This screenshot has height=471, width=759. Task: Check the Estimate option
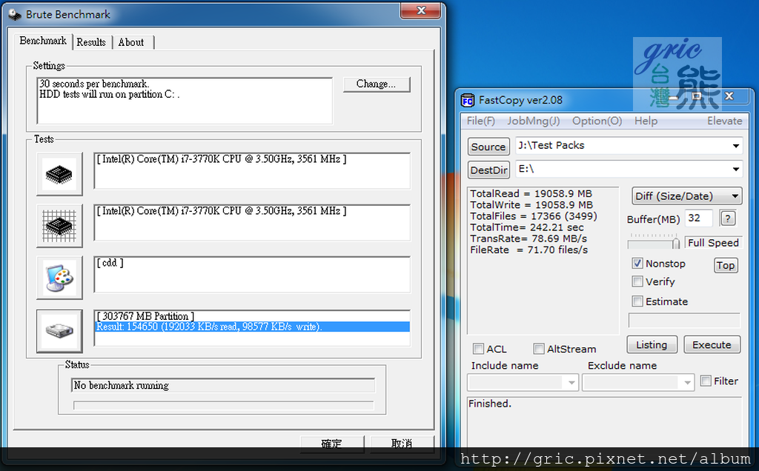(x=637, y=301)
